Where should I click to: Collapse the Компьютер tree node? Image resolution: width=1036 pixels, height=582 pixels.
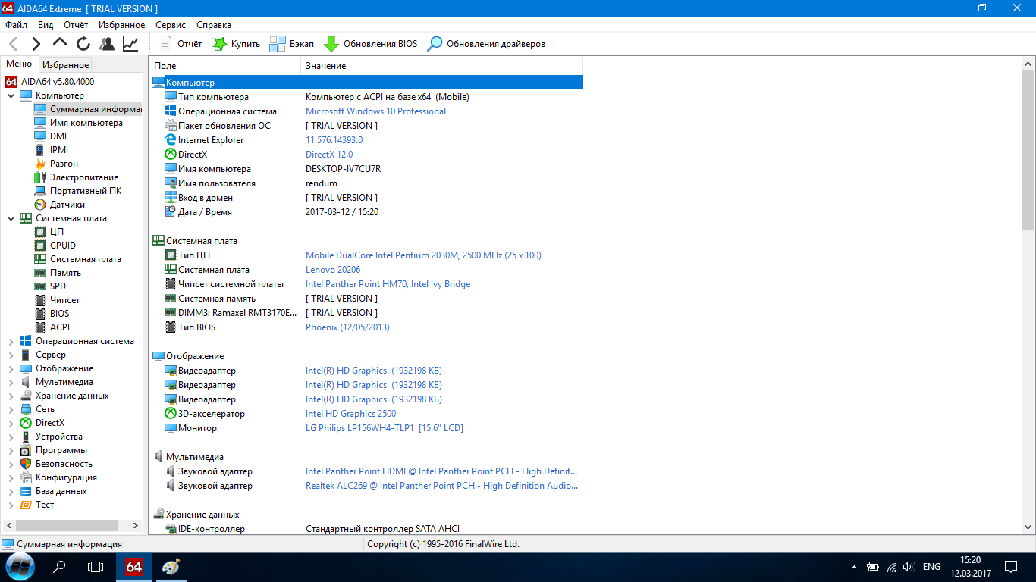(x=11, y=95)
